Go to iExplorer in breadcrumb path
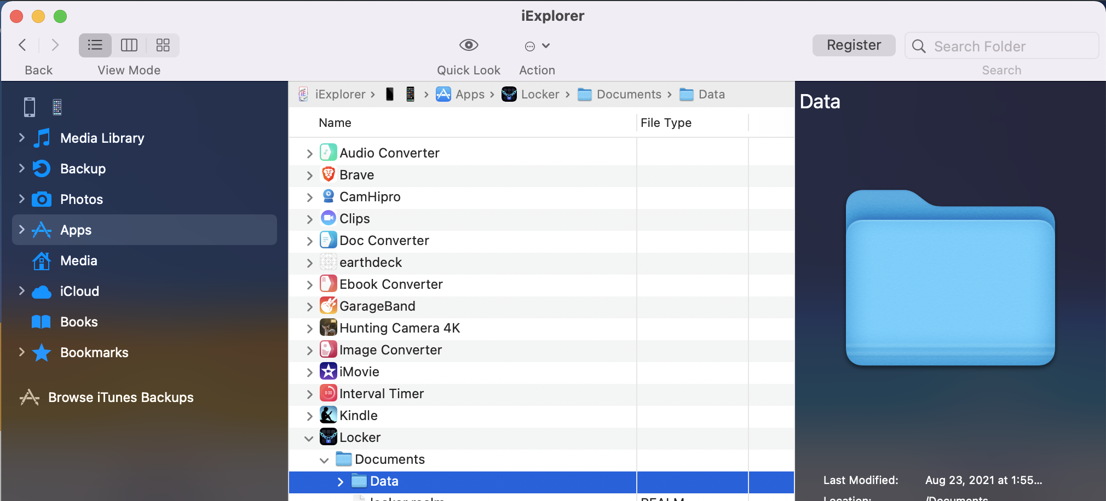Screen dimensions: 1106x501 pos(339,94)
